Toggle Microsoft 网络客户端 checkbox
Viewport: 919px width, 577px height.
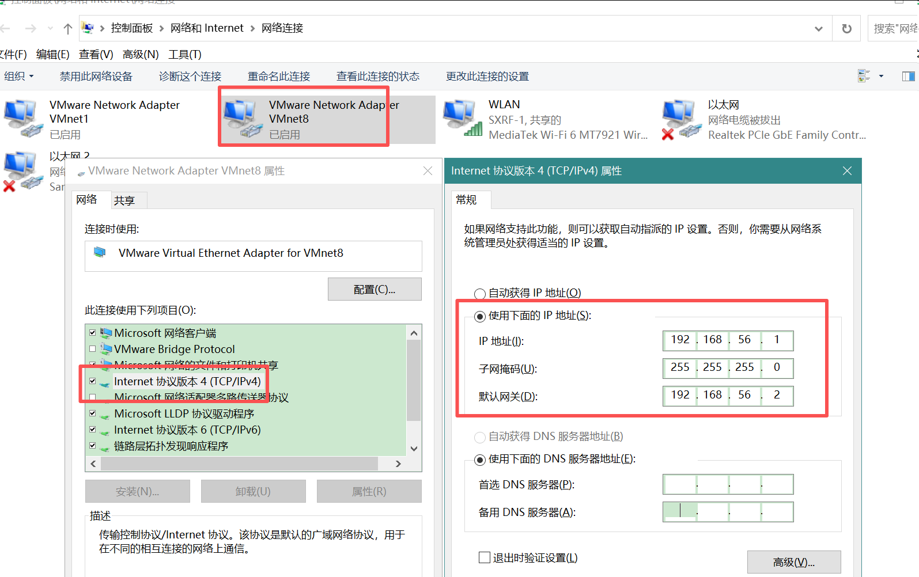(92, 332)
